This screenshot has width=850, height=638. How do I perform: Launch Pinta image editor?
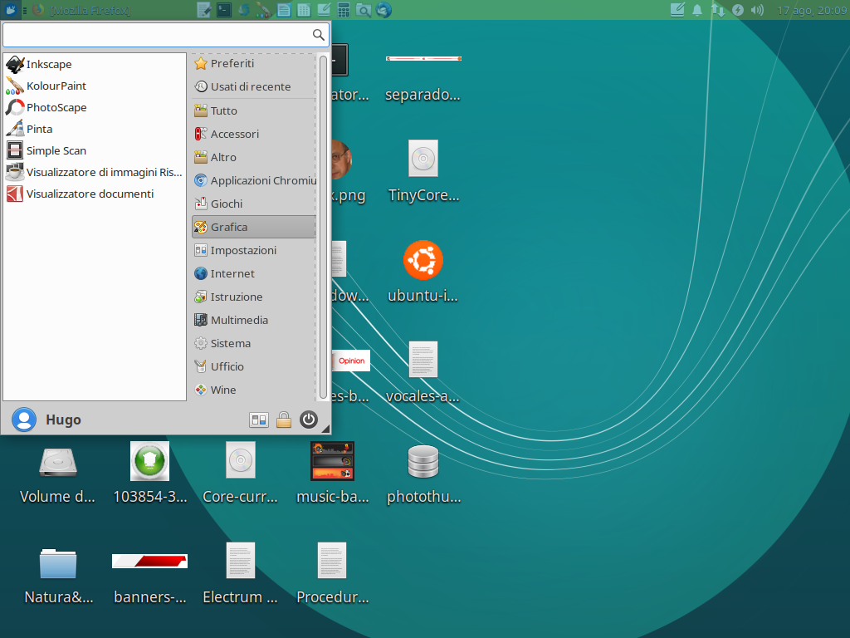[x=95, y=129]
